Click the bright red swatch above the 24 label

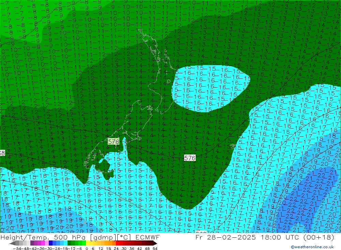point(118,243)
